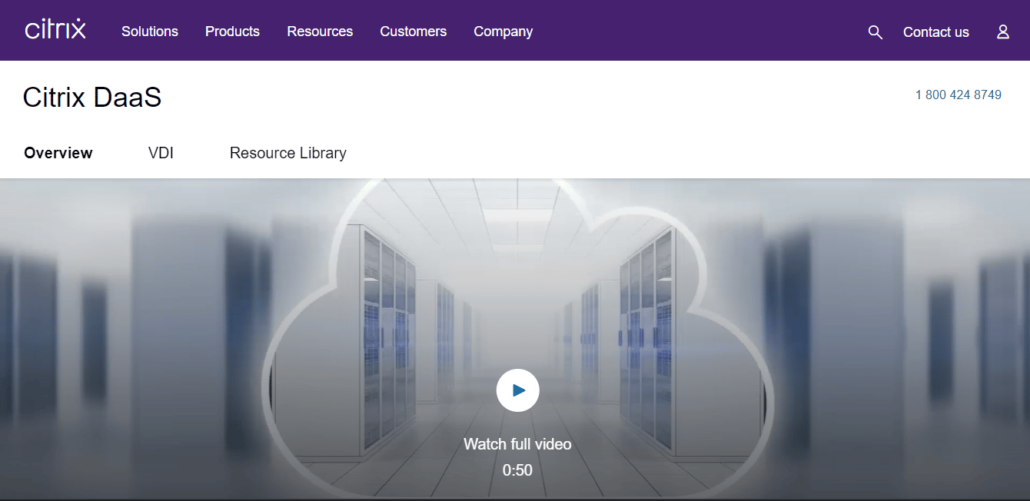Click the Citrix logo

[x=55, y=29]
